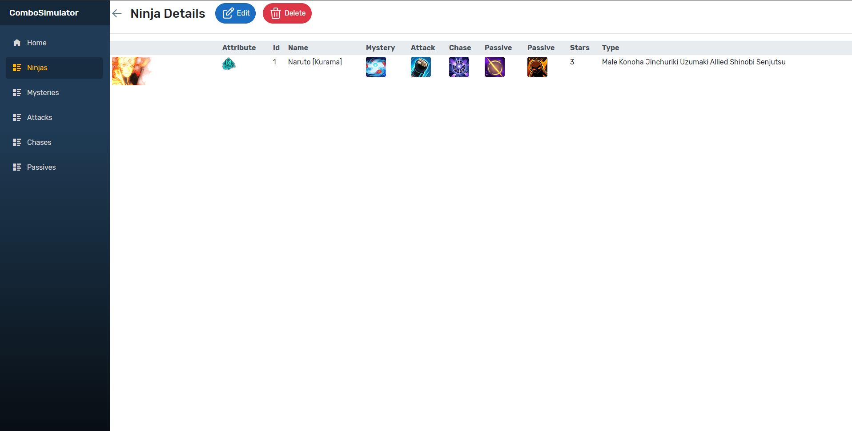This screenshot has width=852, height=431.
Task: Click the name Naruto [Kurama]
Action: click(x=315, y=62)
